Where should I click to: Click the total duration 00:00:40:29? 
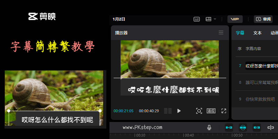pyautogui.click(x=149, y=111)
